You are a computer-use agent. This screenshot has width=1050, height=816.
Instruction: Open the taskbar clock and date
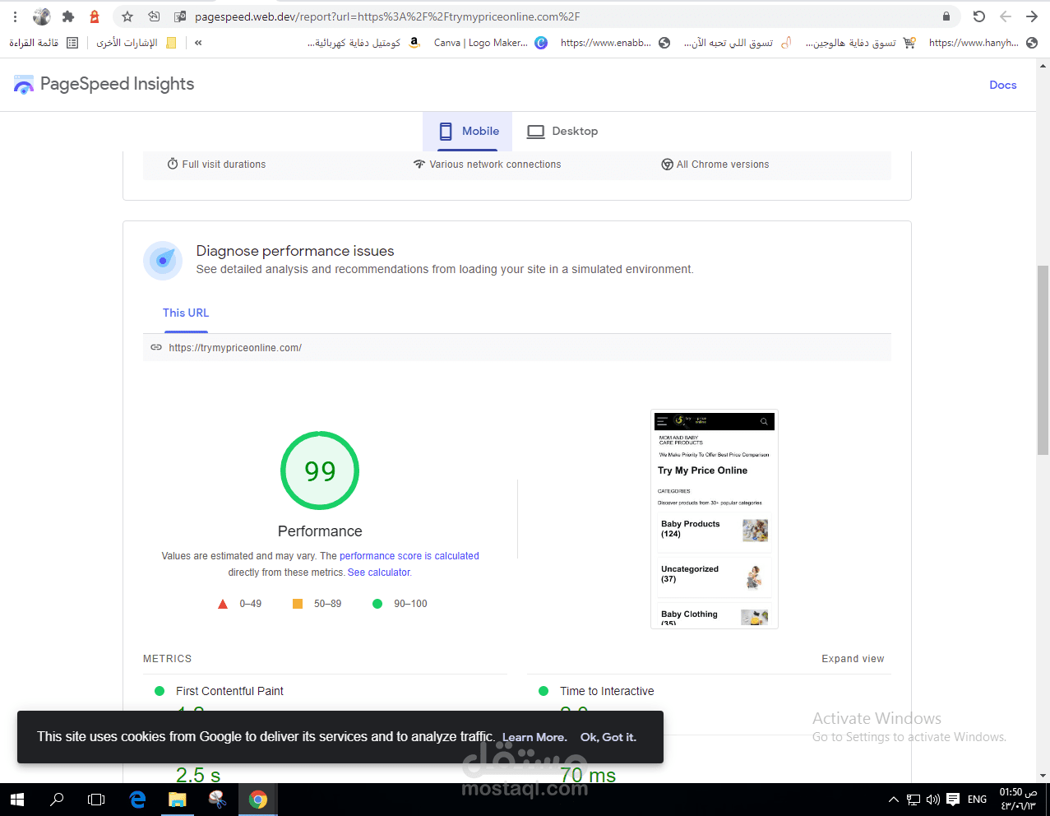coord(1018,800)
